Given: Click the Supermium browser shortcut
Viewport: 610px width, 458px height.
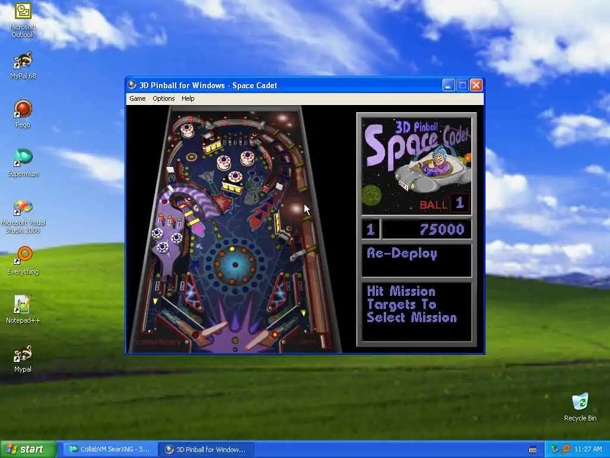Looking at the screenshot, I should pyautogui.click(x=23, y=163).
